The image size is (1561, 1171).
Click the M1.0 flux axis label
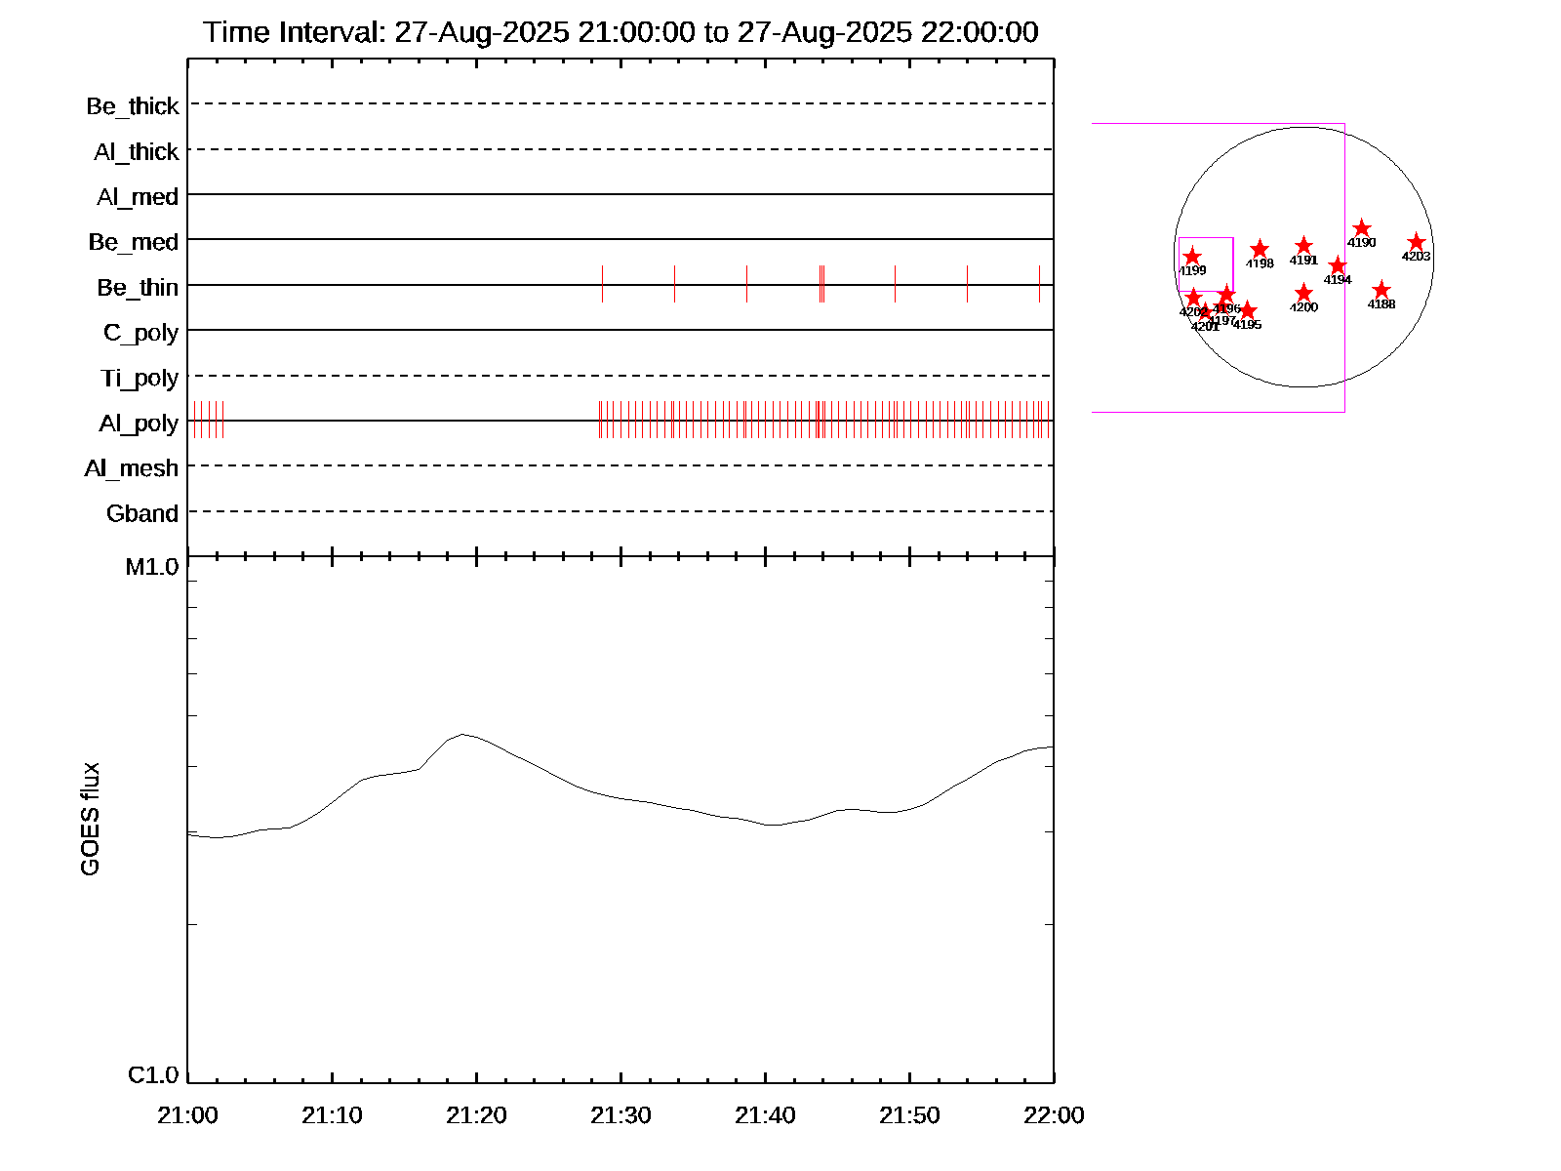(x=152, y=567)
